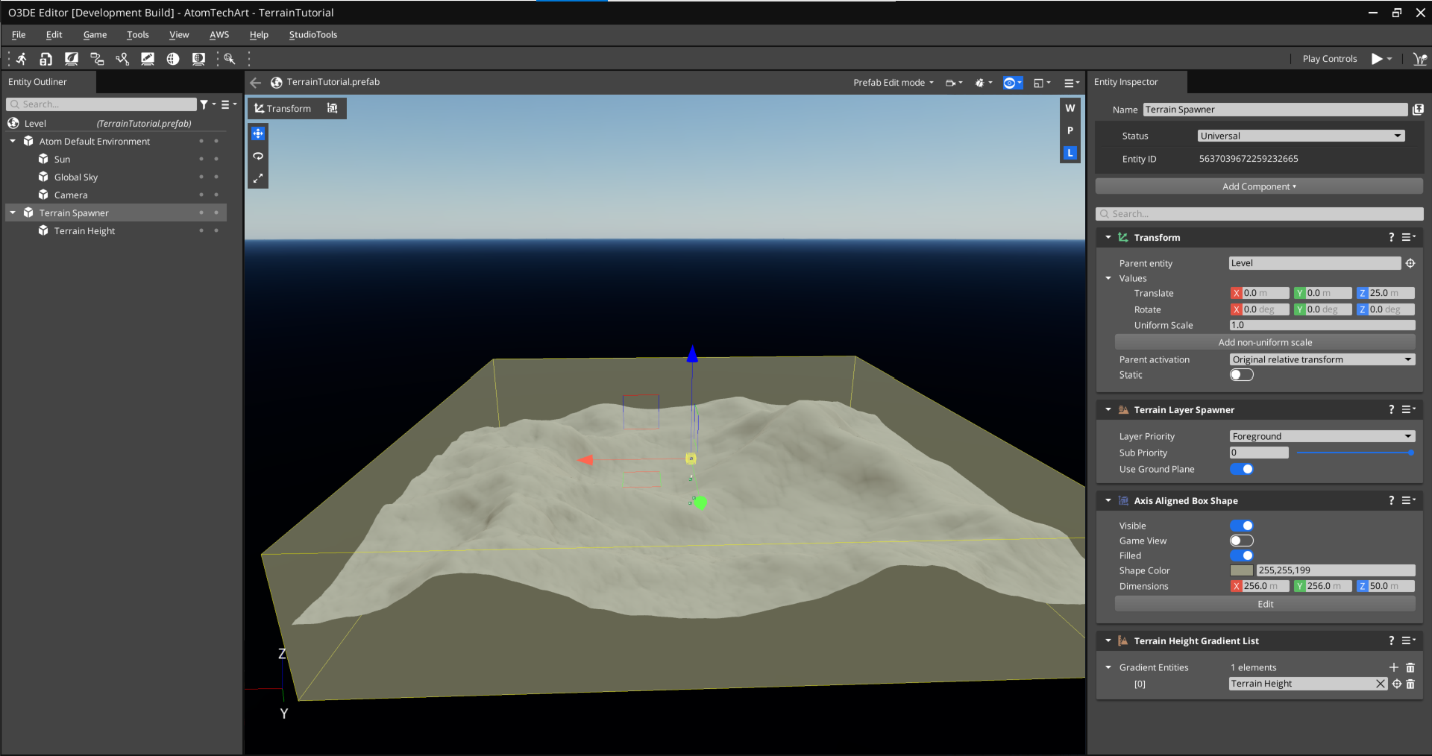Open the Entity Outliner filter icon
Screen dimensions: 1432x756
[204, 104]
